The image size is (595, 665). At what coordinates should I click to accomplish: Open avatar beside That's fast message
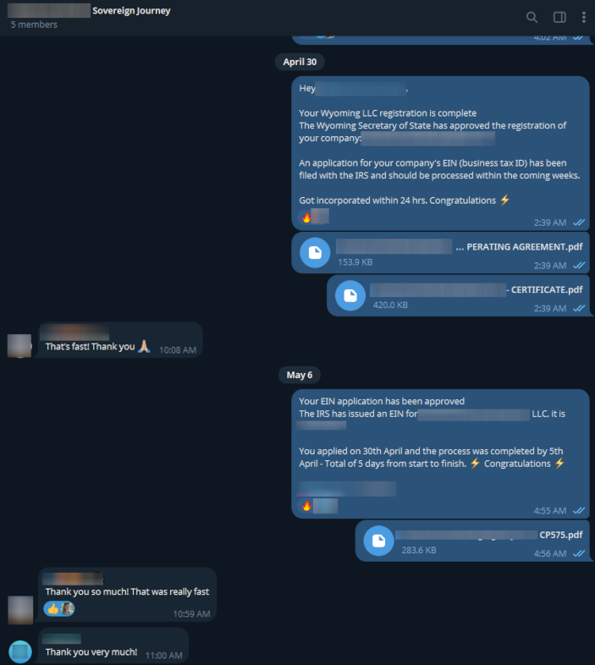pos(19,346)
